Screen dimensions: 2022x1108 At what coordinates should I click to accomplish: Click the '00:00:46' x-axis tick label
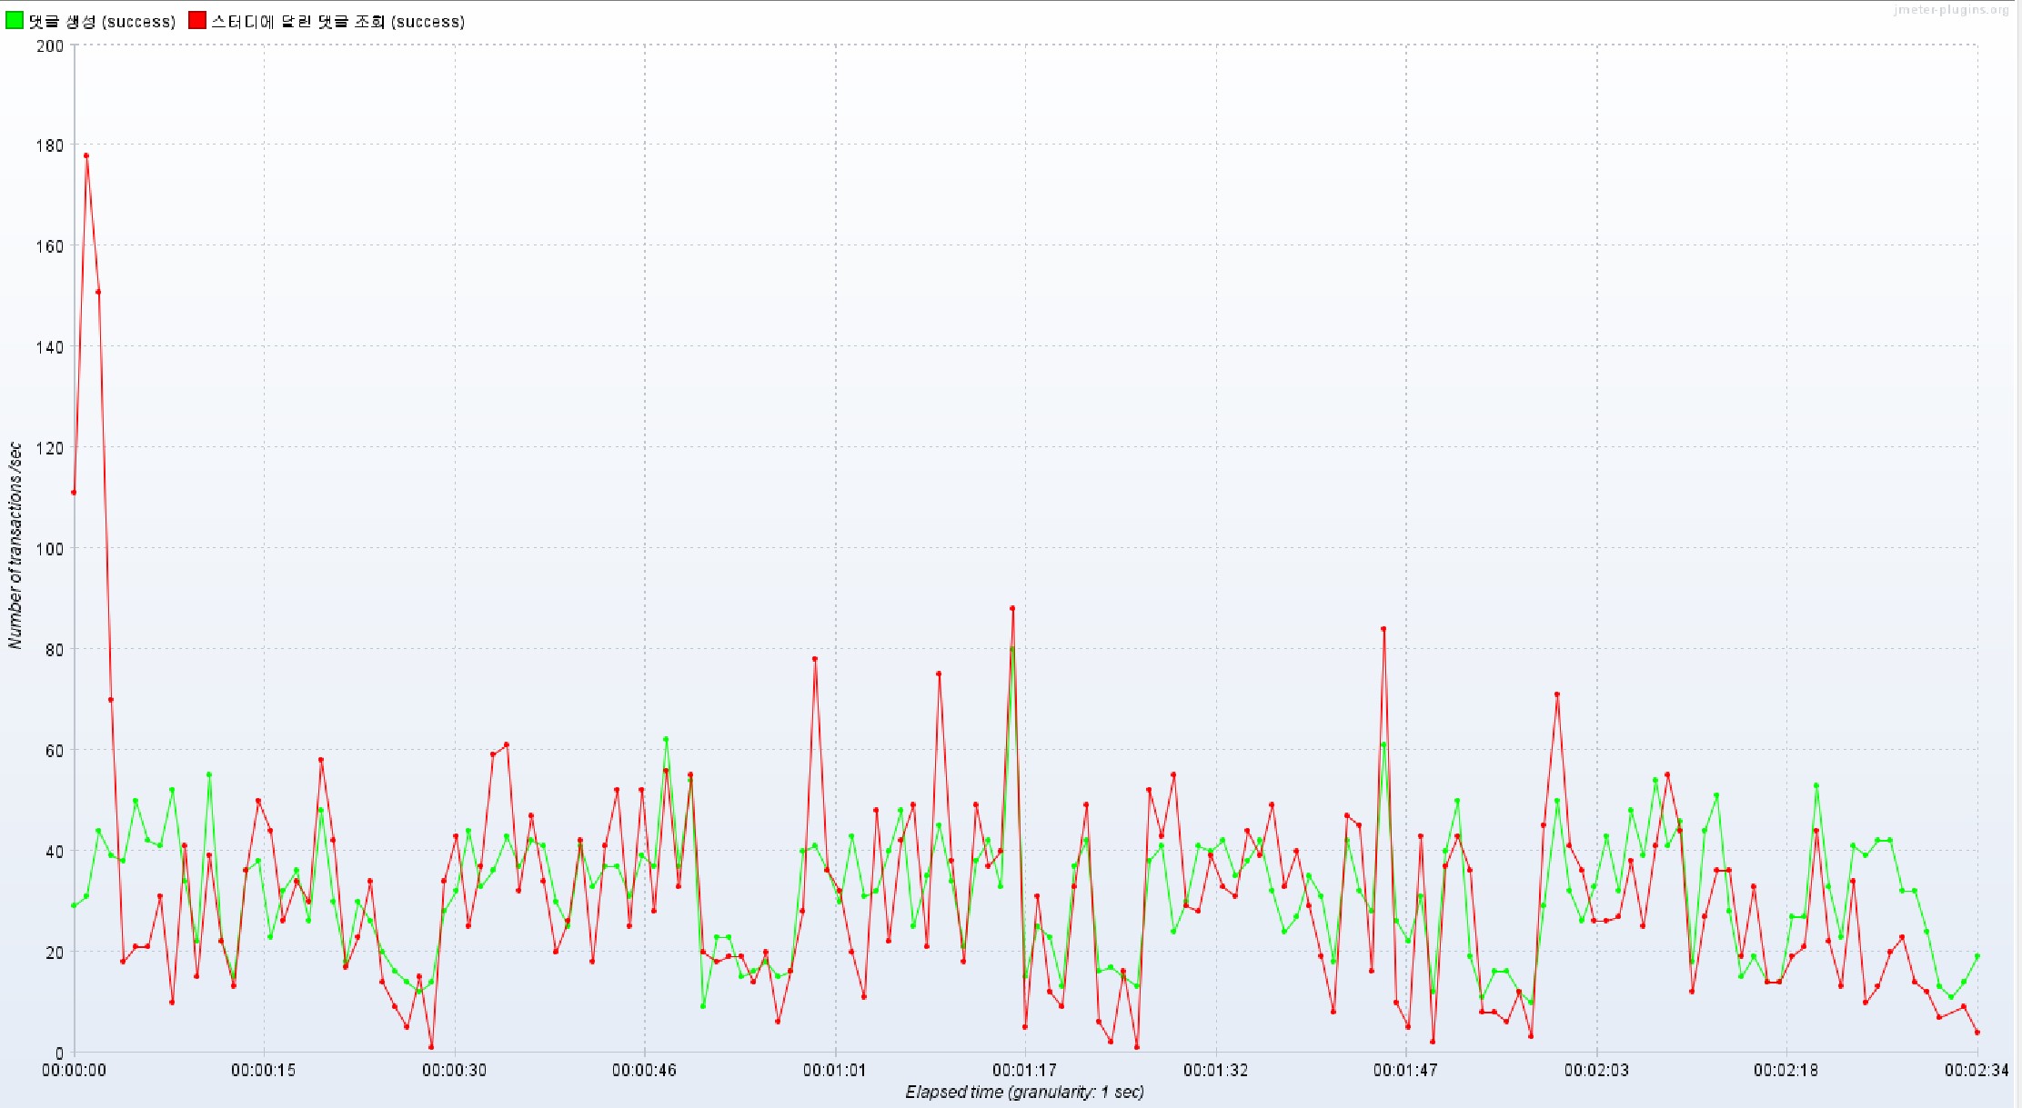point(644,1070)
